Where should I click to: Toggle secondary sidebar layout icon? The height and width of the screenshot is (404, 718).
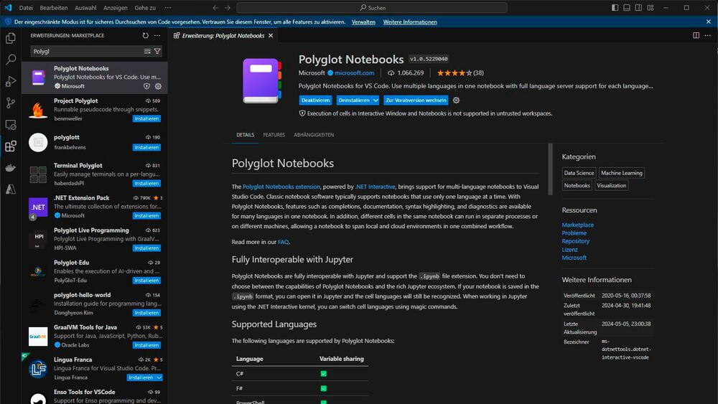click(x=638, y=8)
